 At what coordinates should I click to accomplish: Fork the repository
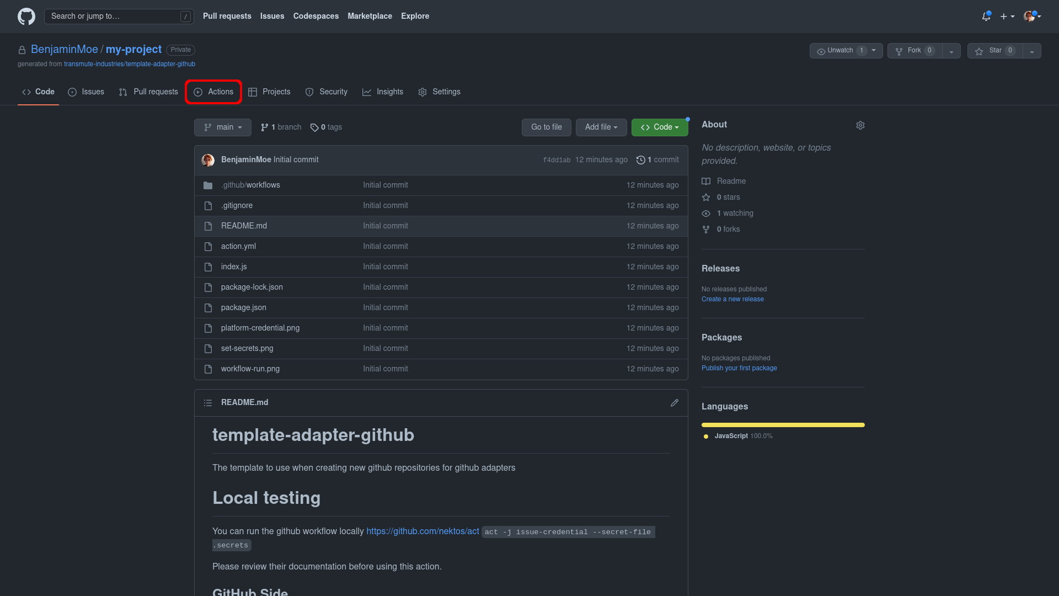[914, 51]
